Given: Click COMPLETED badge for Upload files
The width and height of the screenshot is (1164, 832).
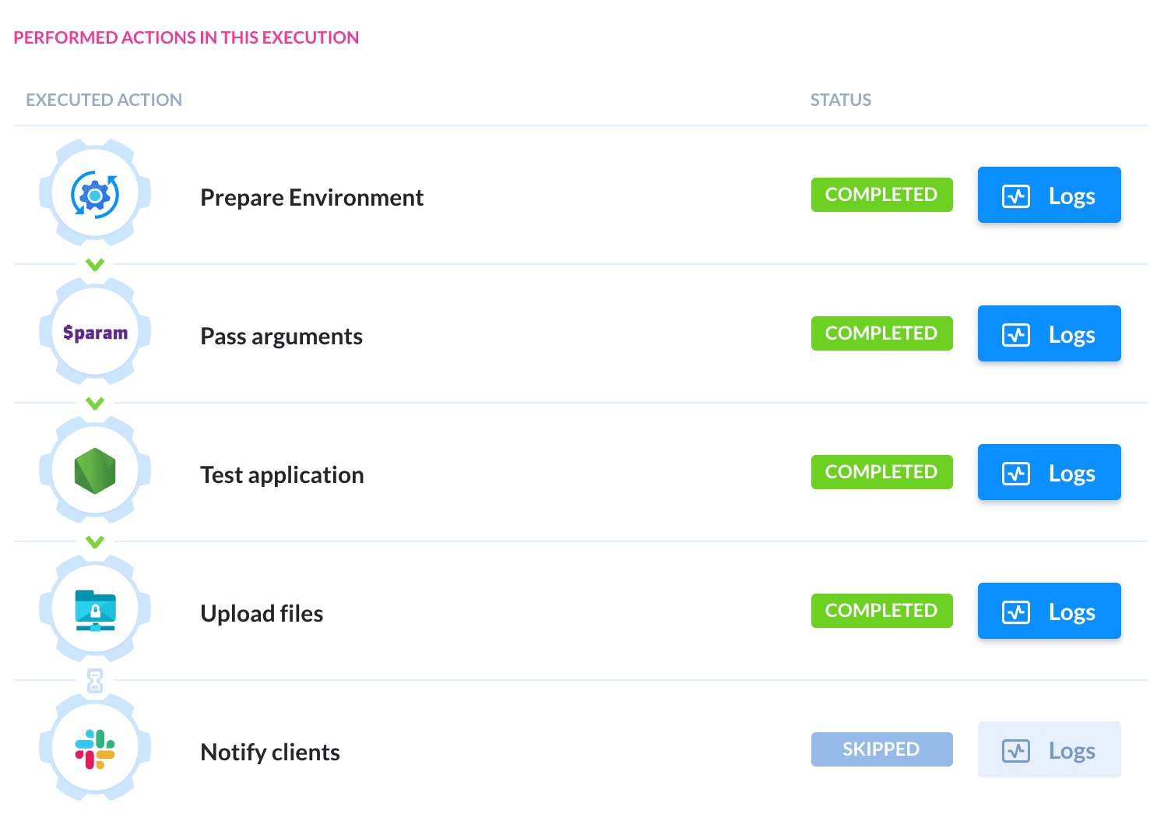Looking at the screenshot, I should 881,611.
